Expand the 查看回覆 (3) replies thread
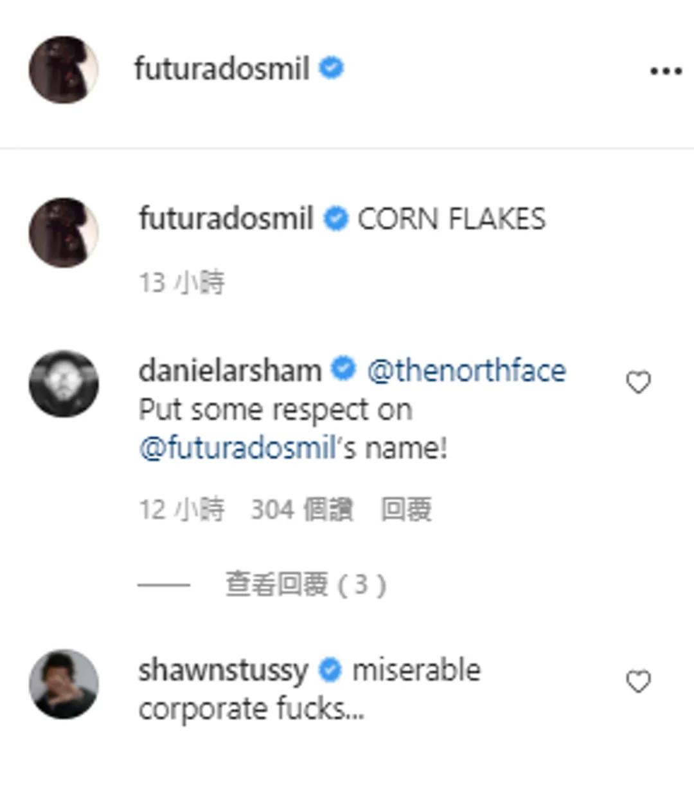Viewport: 694px width, 794px height. coord(305,584)
